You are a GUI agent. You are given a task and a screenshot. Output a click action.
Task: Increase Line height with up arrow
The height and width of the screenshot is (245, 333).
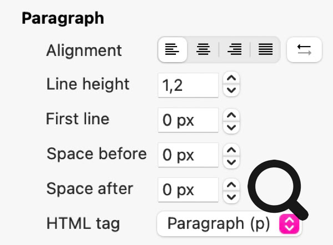pos(232,79)
